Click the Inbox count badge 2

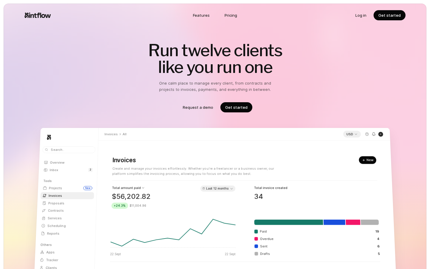point(90,170)
